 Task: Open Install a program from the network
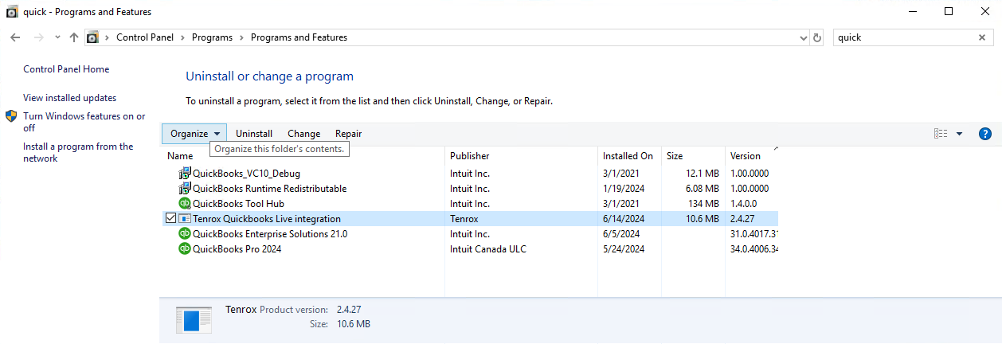pos(78,152)
